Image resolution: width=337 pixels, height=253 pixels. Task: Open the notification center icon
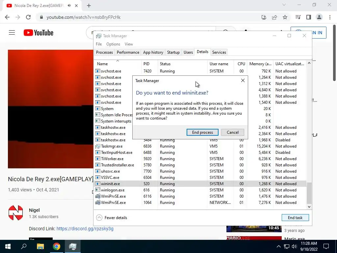[x=326, y=246]
